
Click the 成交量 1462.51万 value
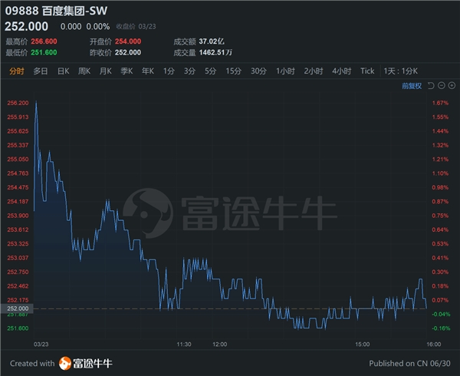click(215, 52)
